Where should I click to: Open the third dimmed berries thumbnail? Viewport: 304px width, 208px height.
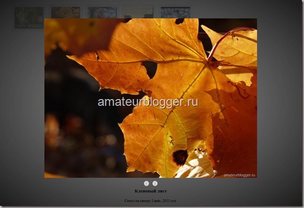pyautogui.click(x=102, y=13)
